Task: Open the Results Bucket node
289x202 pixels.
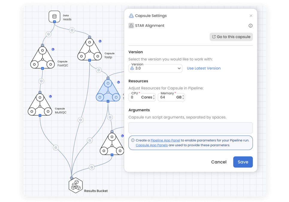Action: 76,185
